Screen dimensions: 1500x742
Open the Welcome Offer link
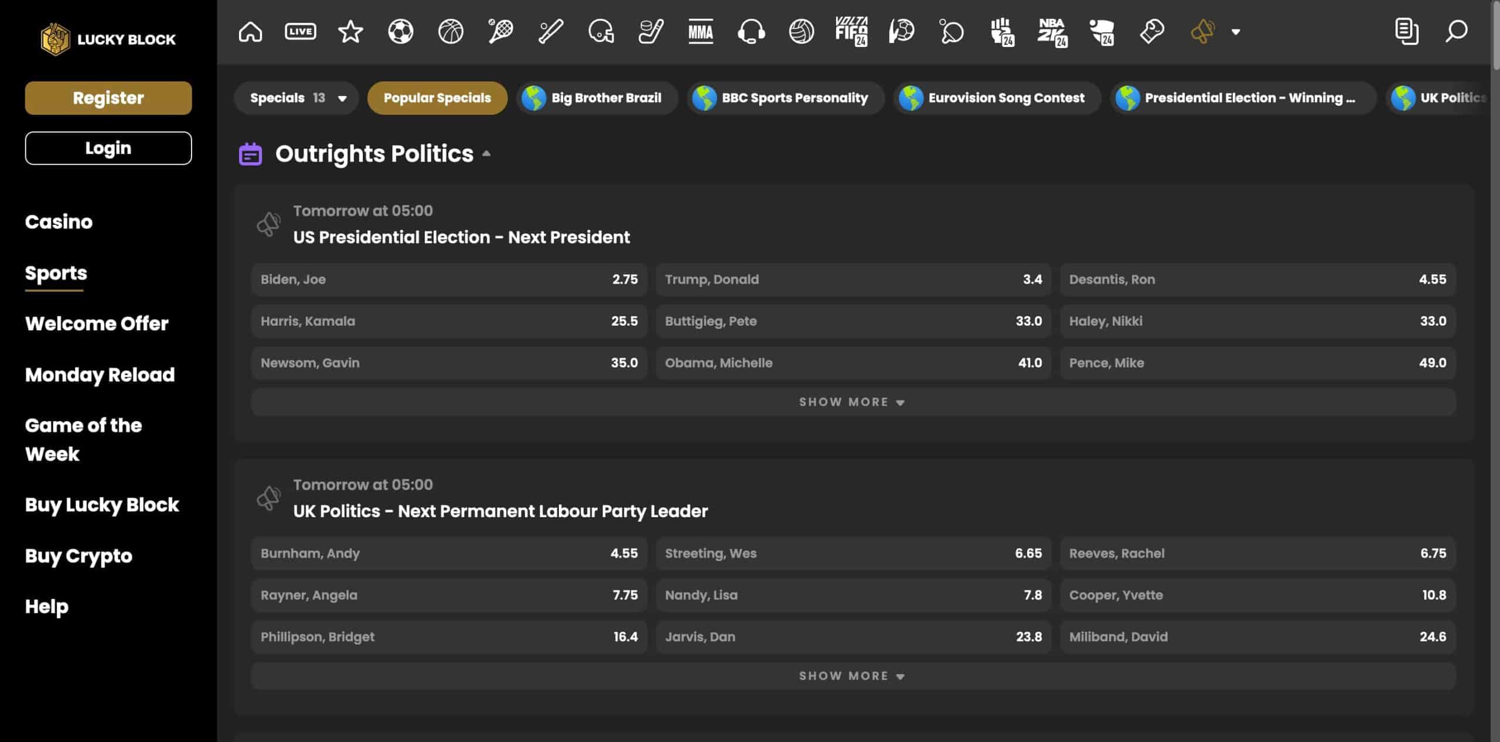97,324
